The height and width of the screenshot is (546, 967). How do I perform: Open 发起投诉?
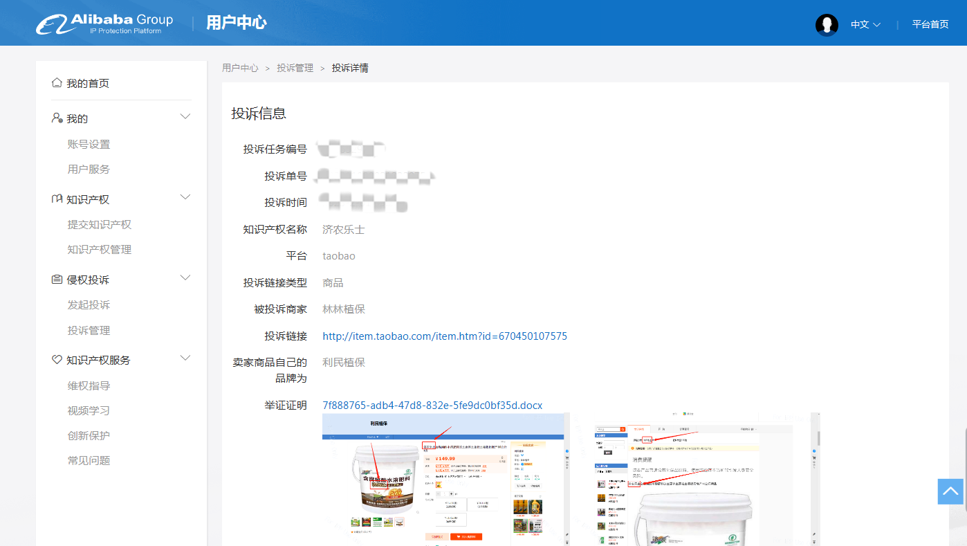coord(89,304)
